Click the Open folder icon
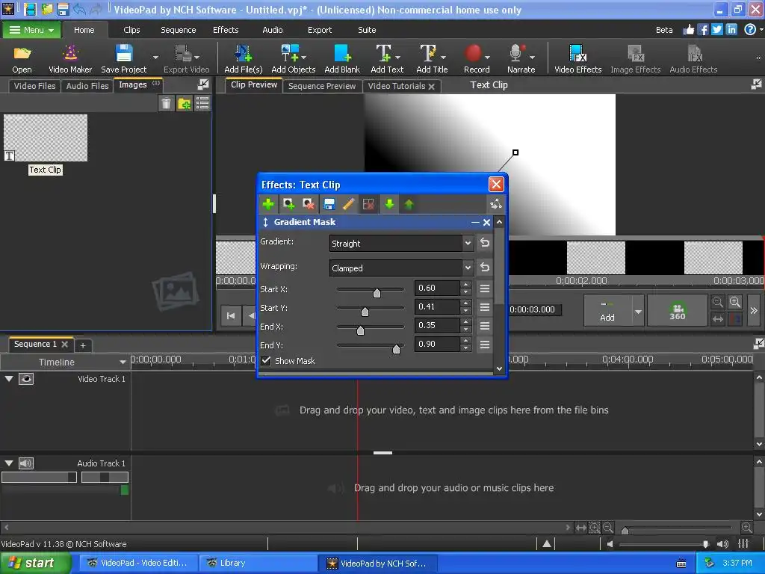 [22, 53]
